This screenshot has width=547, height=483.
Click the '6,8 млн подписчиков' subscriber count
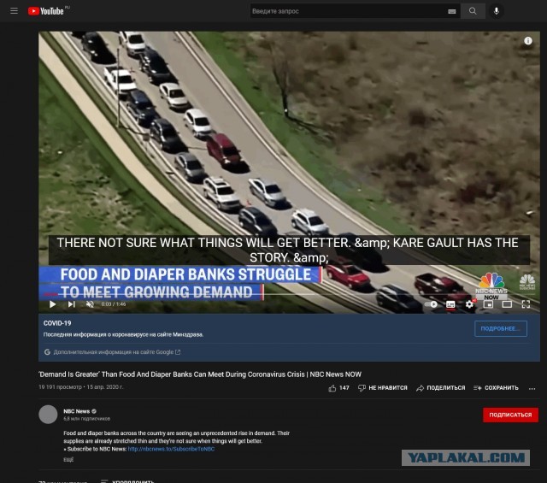point(86,418)
